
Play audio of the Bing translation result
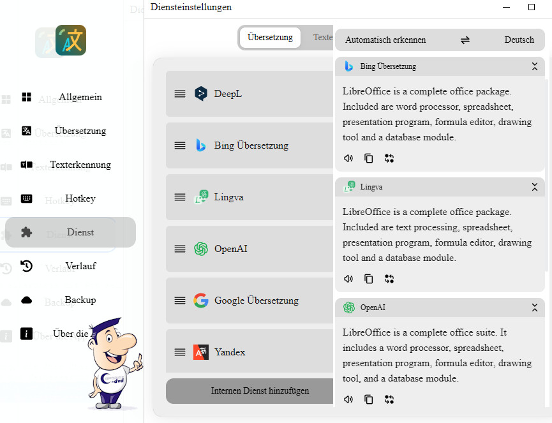point(348,158)
